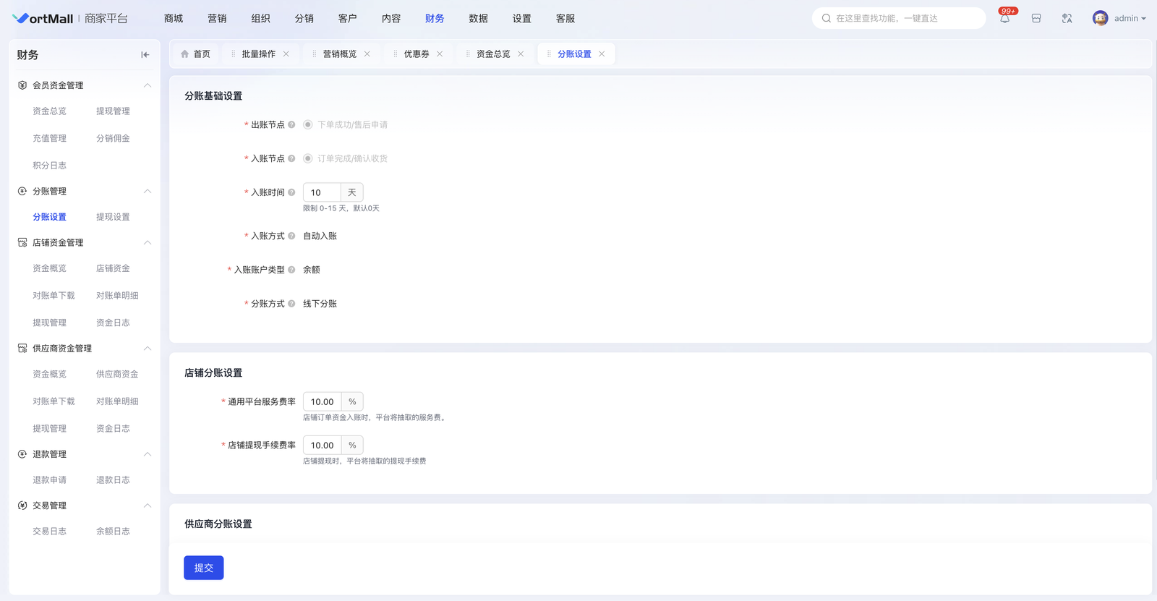1157x601 pixels.
Task: Open the language translation icon
Action: point(1067,19)
